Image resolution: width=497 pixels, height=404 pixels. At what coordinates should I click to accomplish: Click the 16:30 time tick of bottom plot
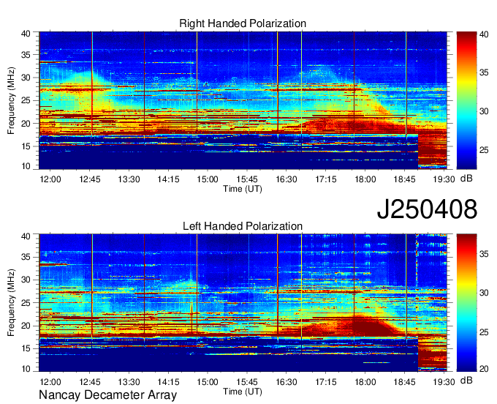click(287, 382)
